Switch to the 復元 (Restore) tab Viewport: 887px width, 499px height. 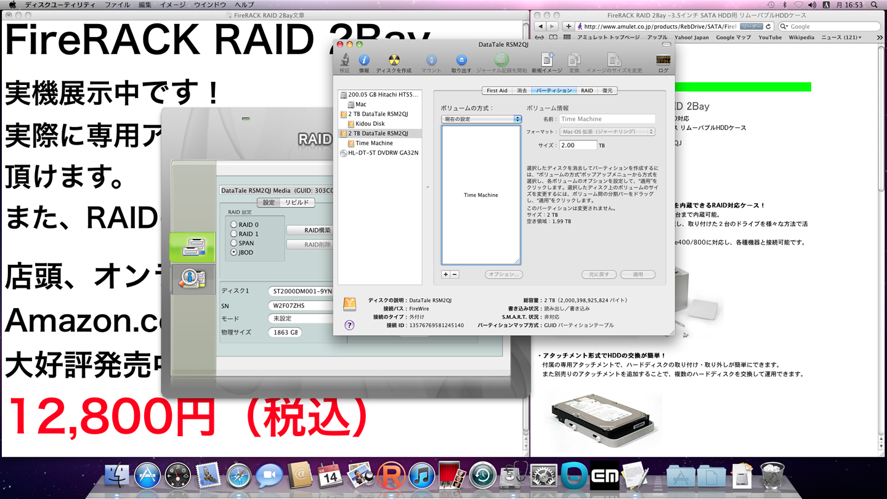[x=607, y=91]
